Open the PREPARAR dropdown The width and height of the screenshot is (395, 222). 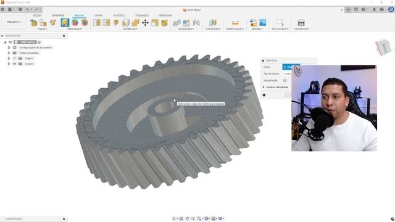[74, 29]
